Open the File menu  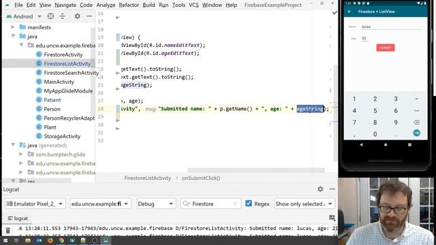18,5
